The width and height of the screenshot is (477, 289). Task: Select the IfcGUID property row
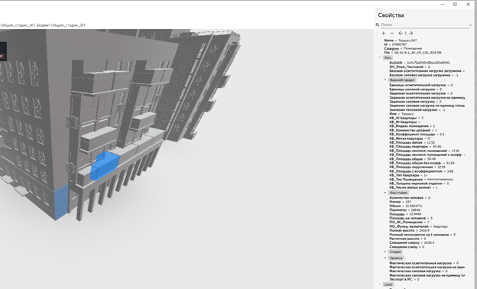click(419, 63)
